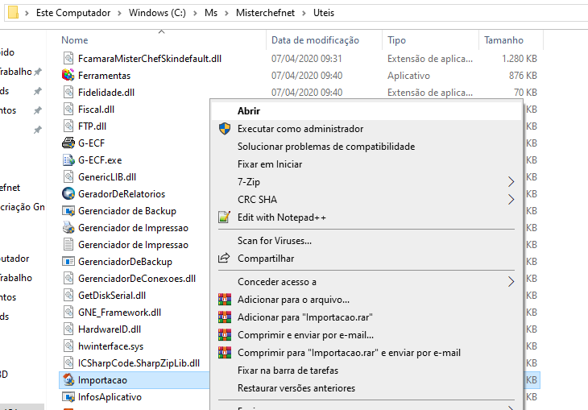Click Aplicativo type for Ferramentas row
Viewport: 588px width, 410px height.
click(408, 76)
